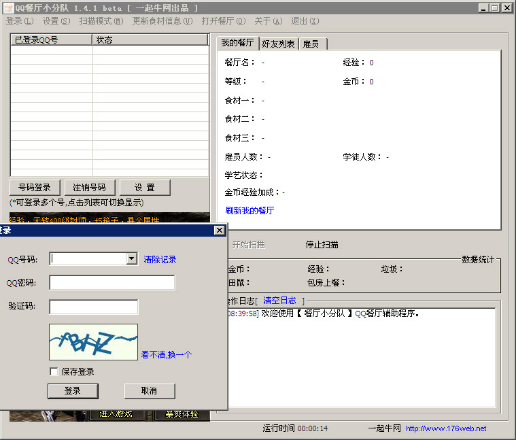Click the 进入游戏 banner button
The width and height of the screenshot is (516, 440).
[x=116, y=414]
